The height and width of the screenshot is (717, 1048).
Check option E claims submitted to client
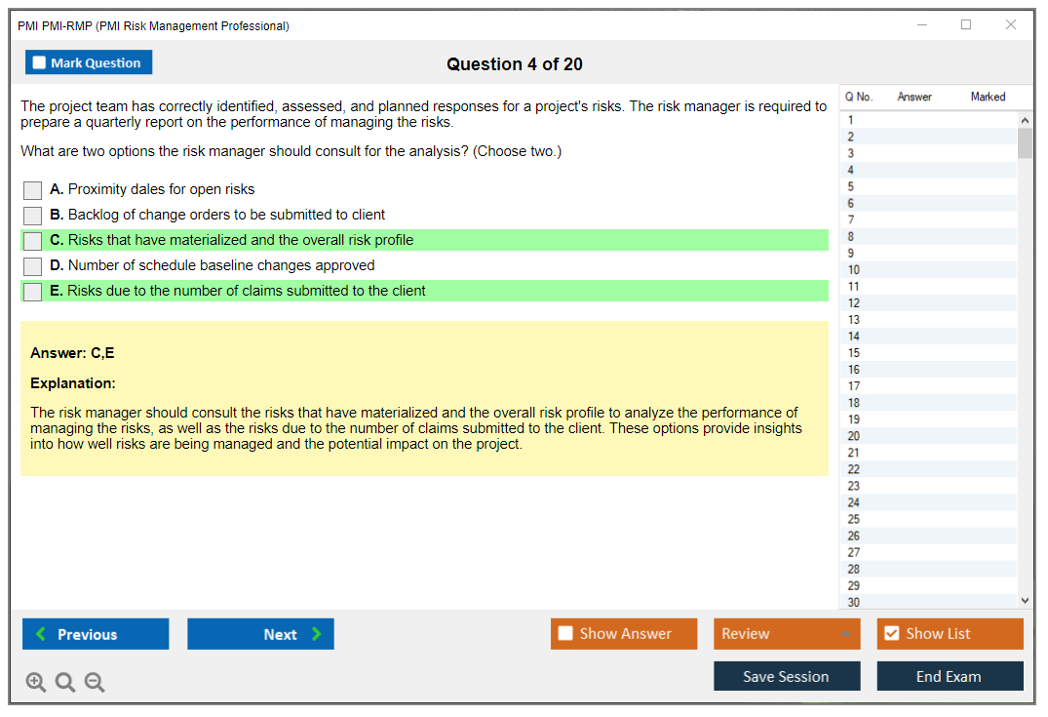pos(33,292)
